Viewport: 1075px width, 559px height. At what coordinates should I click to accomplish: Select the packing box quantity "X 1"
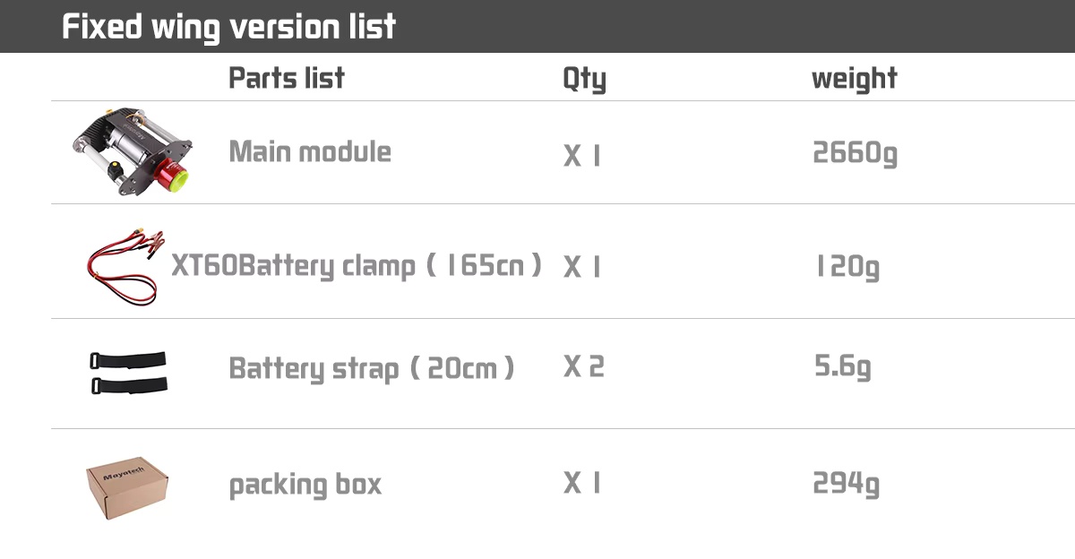coord(582,484)
